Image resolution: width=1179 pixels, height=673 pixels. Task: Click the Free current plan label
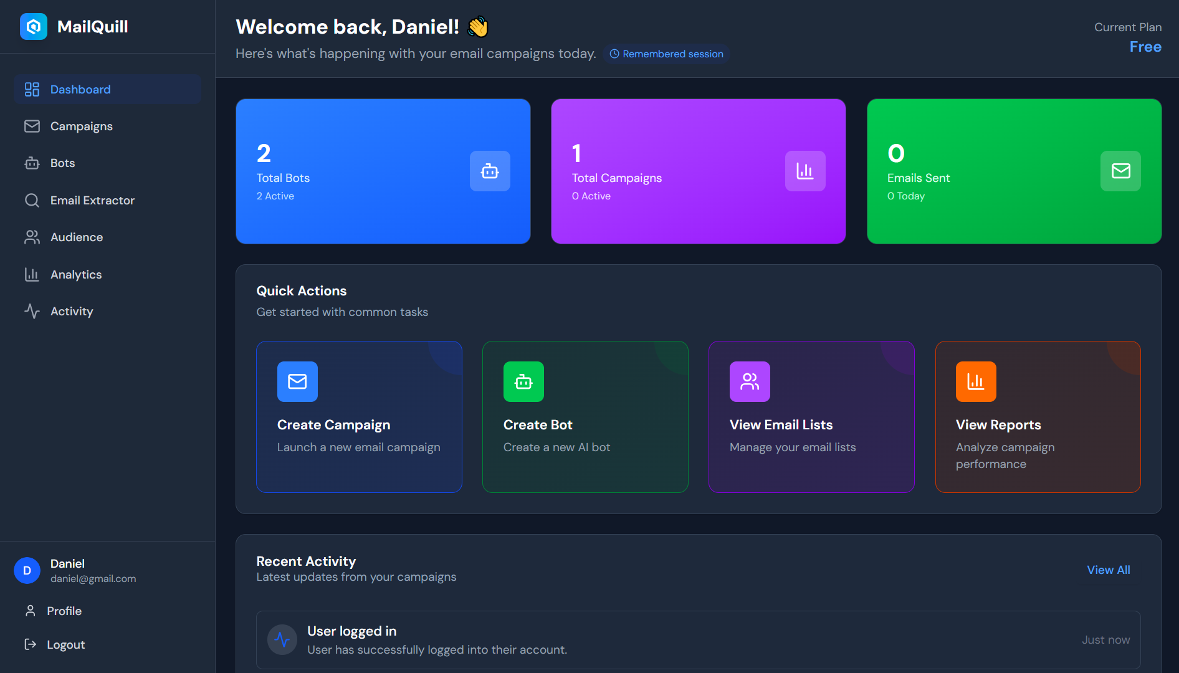pos(1145,47)
